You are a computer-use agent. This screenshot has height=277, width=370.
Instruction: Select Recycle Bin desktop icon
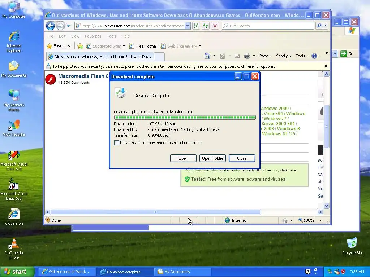[x=352, y=246]
